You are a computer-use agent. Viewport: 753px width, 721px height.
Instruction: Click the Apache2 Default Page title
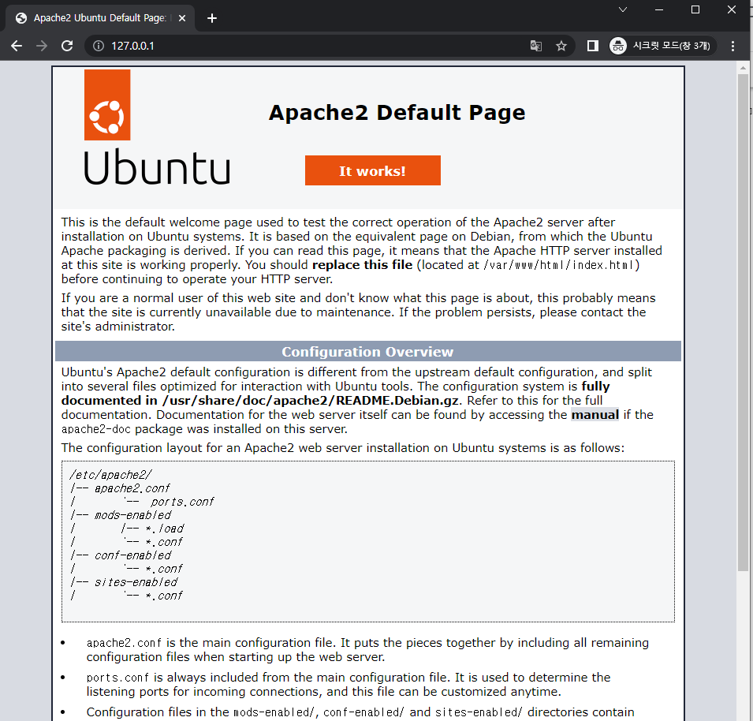397,112
